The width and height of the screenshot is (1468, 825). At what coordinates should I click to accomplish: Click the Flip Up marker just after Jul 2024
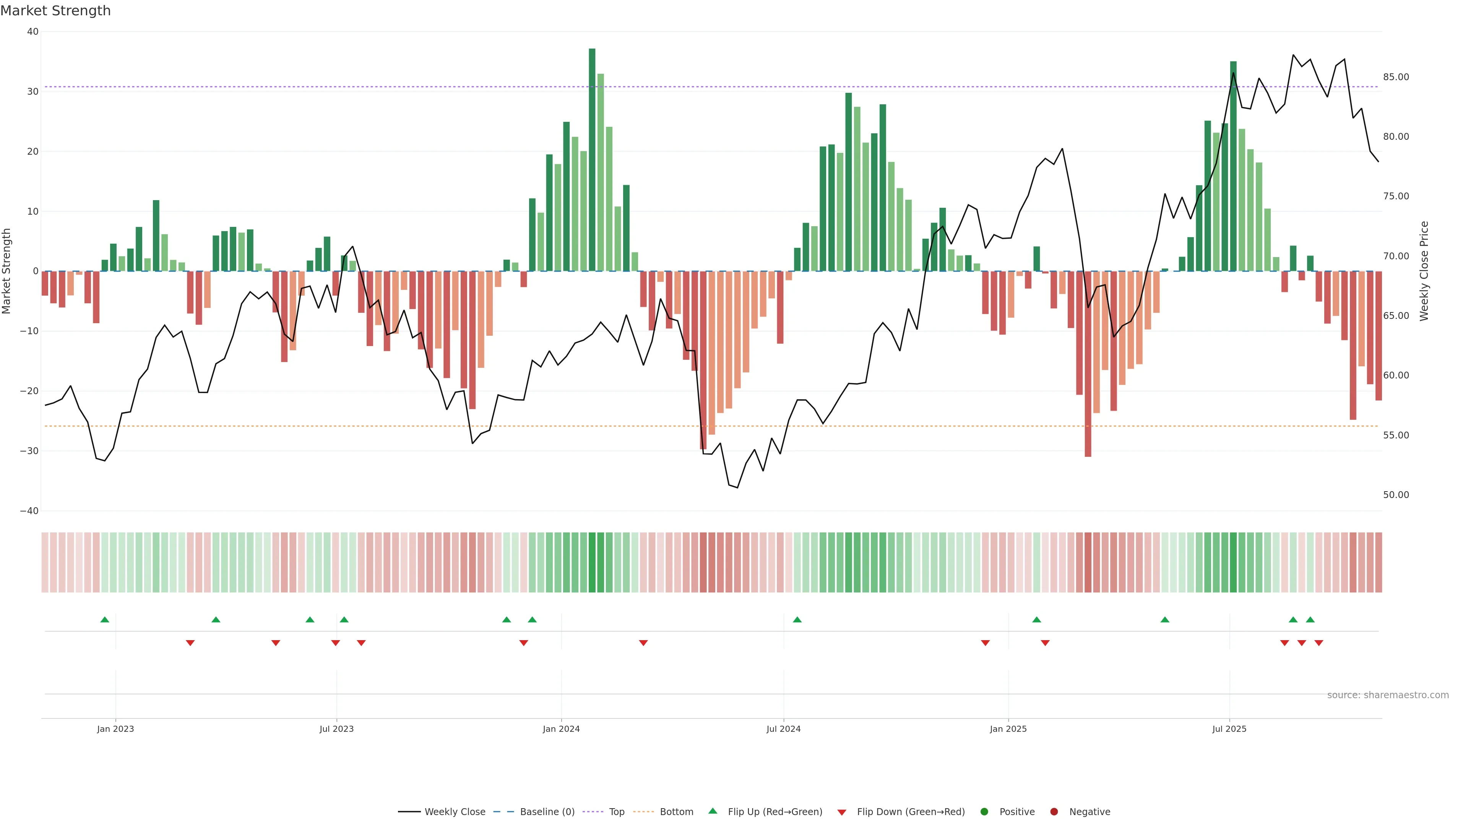[x=797, y=620]
